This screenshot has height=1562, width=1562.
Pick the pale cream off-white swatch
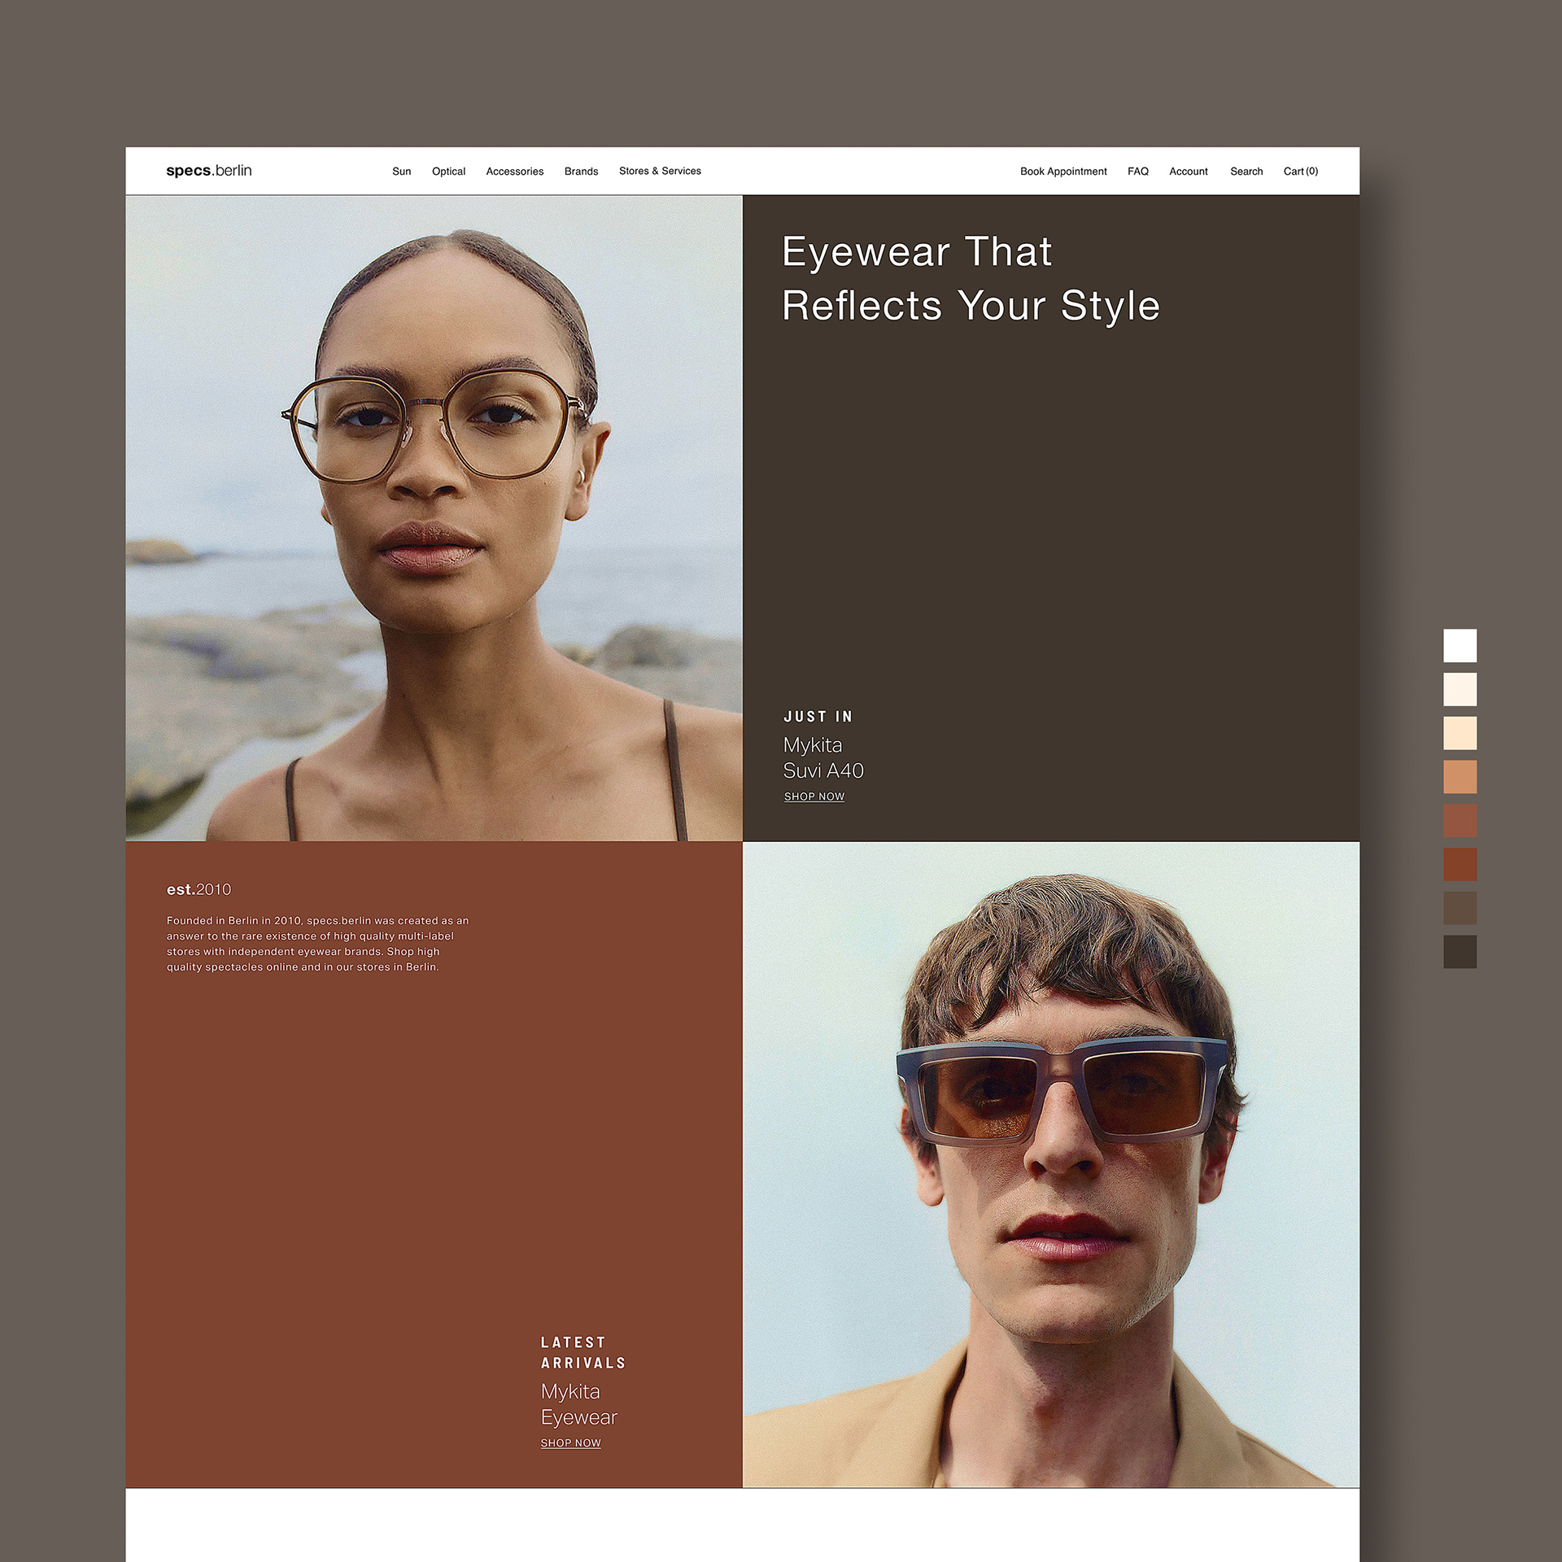(x=1459, y=689)
